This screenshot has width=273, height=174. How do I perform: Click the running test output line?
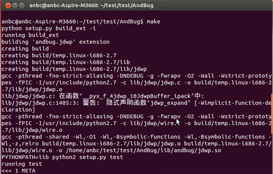click(22, 164)
